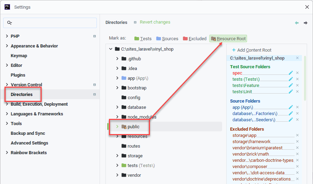Click the back navigation arrow icon
This screenshot has height=184, width=313.
pyautogui.click(x=297, y=23)
